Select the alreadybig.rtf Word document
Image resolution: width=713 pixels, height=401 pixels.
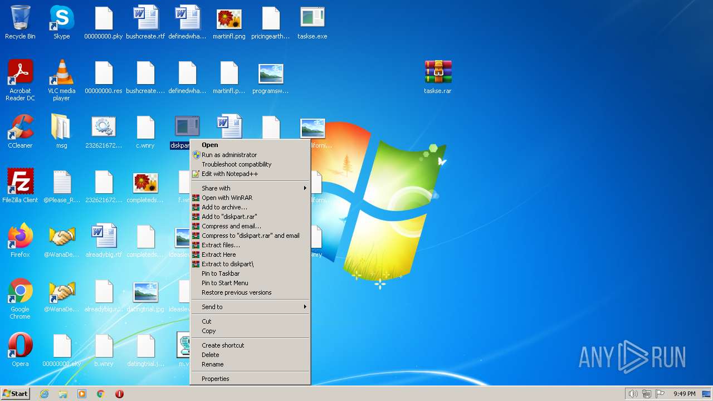104,241
